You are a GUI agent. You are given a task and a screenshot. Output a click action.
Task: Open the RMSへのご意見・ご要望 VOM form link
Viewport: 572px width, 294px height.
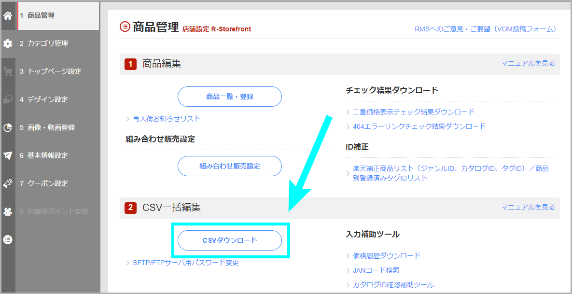tap(485, 29)
